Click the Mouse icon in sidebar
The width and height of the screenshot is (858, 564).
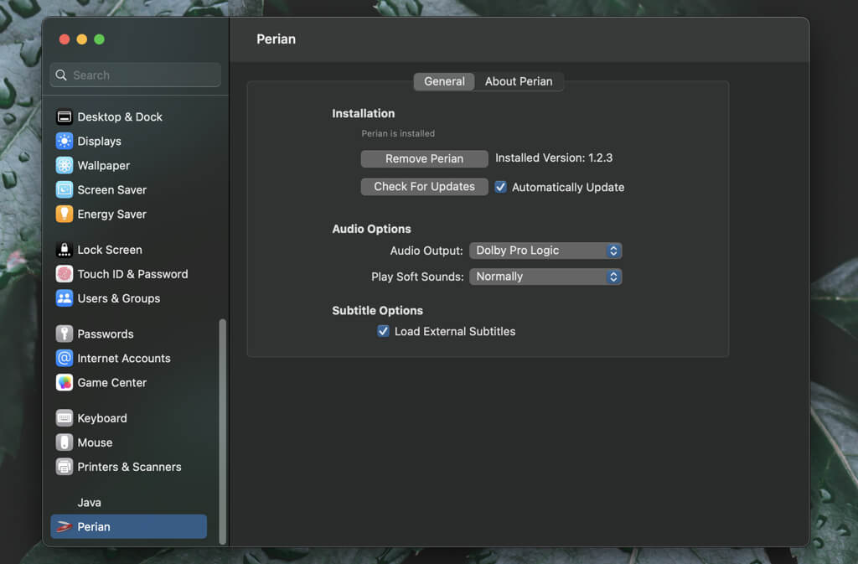64,442
